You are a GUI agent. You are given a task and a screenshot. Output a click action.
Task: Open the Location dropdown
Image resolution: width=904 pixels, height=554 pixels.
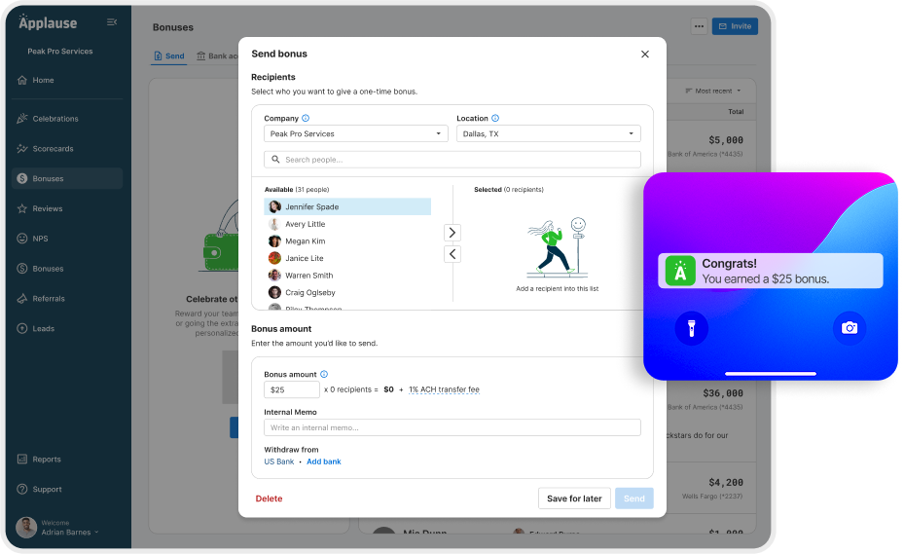pyautogui.click(x=548, y=133)
